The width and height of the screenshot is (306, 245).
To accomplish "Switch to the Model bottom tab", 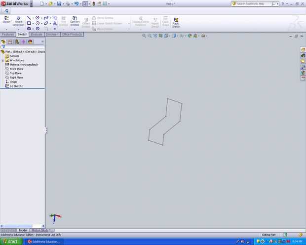I will [x=23, y=230].
